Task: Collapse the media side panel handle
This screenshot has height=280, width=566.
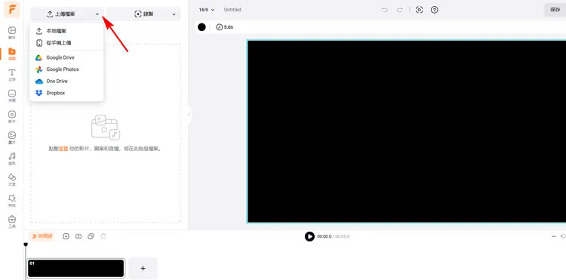Action: (x=189, y=115)
